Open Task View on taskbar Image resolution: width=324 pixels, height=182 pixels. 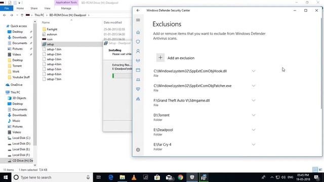(x=99, y=177)
